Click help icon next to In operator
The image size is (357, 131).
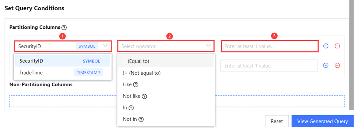pyautogui.click(x=131, y=108)
